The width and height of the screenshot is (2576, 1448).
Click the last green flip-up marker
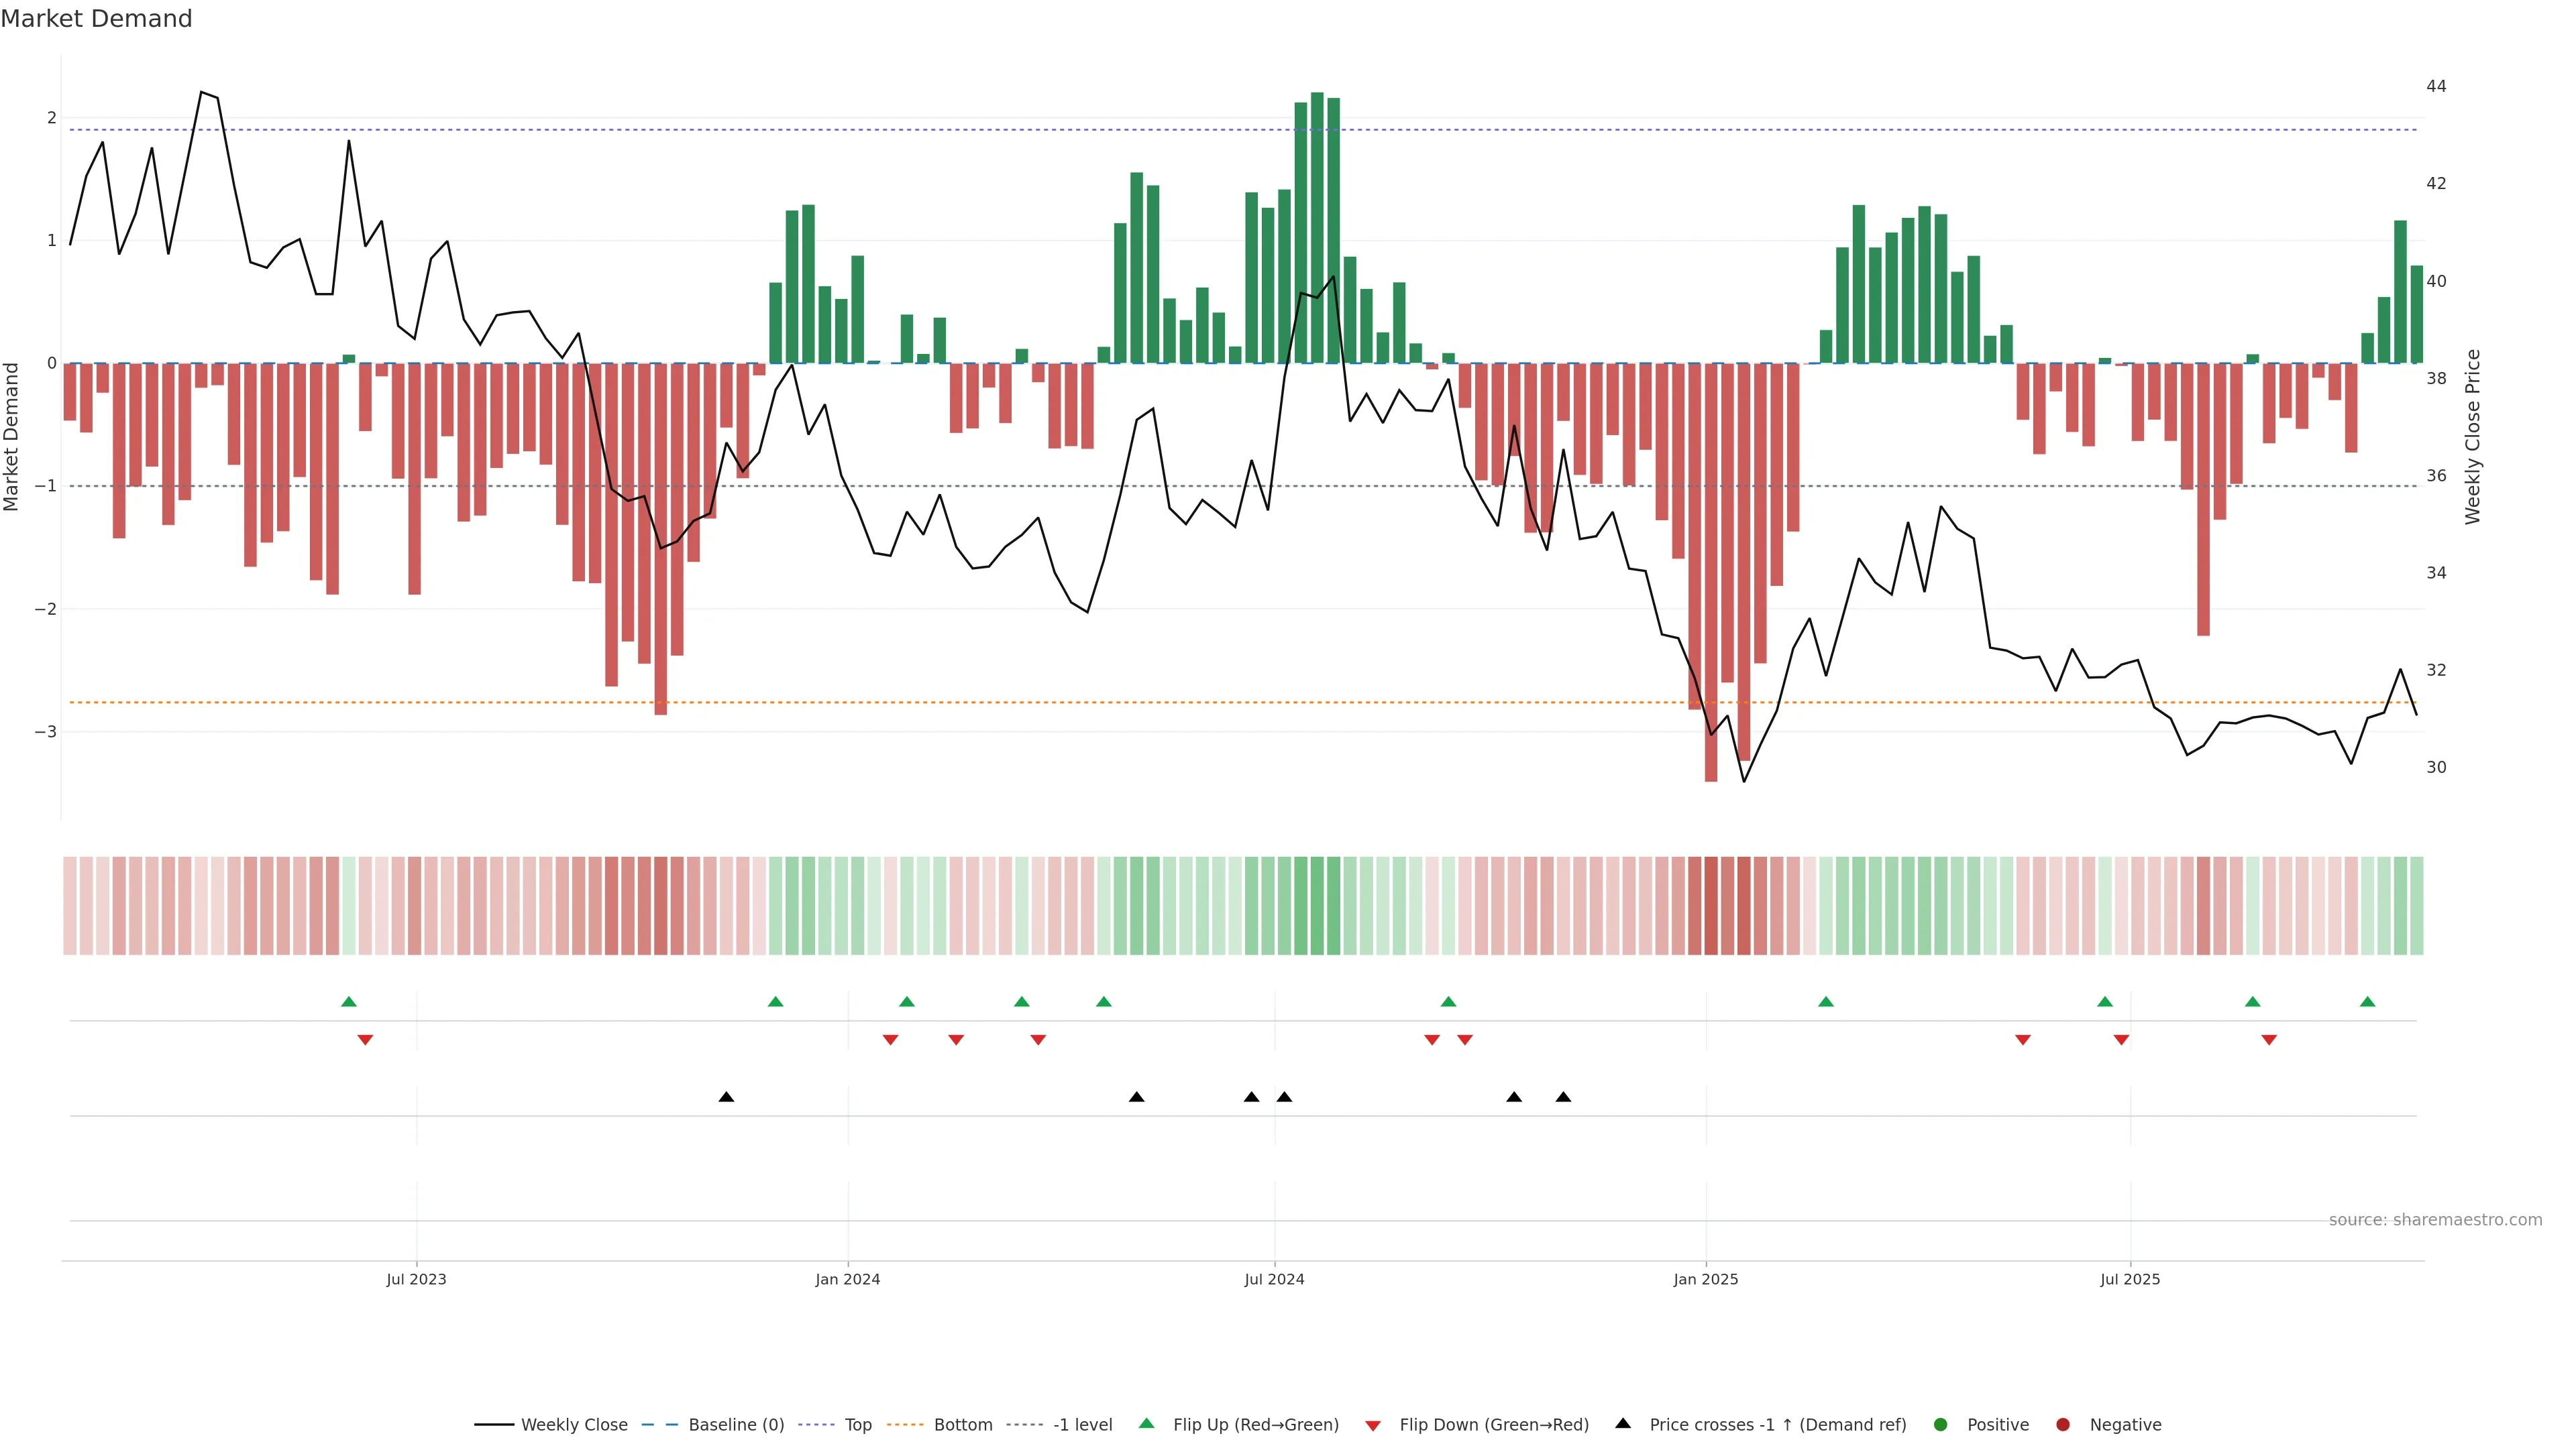pos(2367,1002)
